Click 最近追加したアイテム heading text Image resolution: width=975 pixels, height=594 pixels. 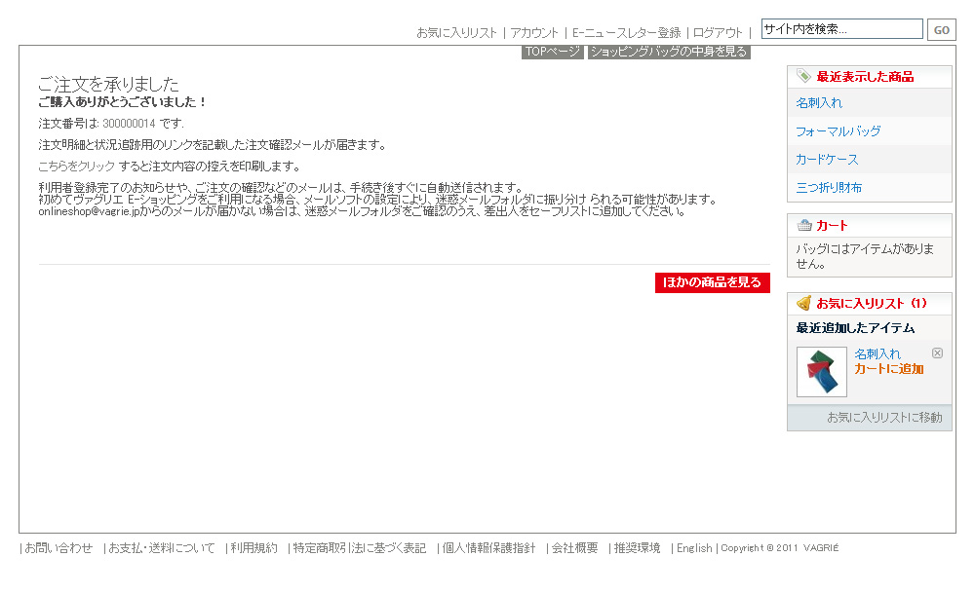coord(855,328)
